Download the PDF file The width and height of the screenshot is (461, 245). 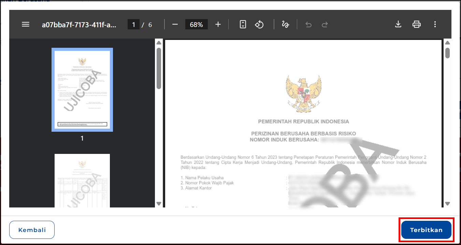click(398, 25)
